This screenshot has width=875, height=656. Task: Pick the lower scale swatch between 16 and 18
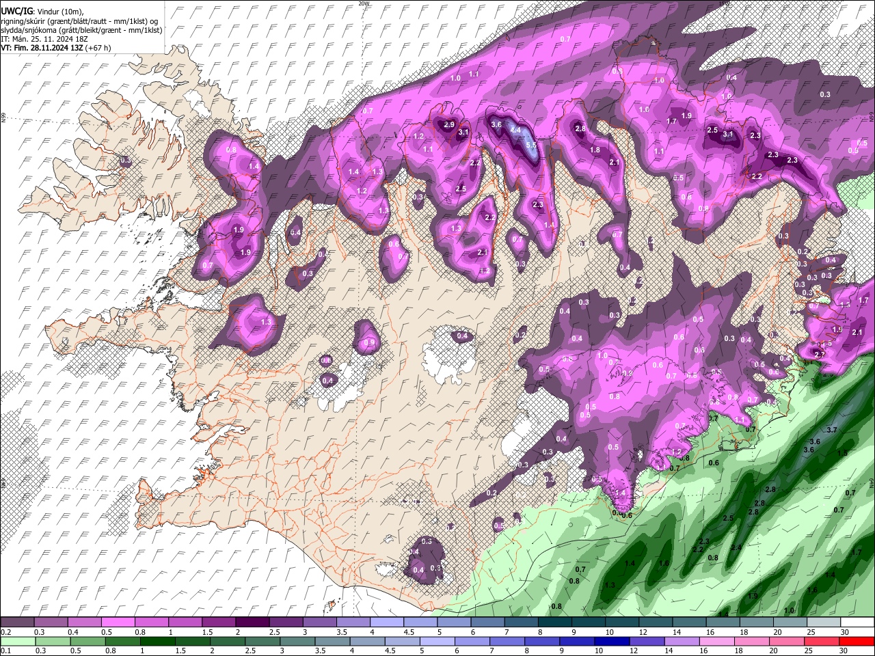click(x=716, y=641)
